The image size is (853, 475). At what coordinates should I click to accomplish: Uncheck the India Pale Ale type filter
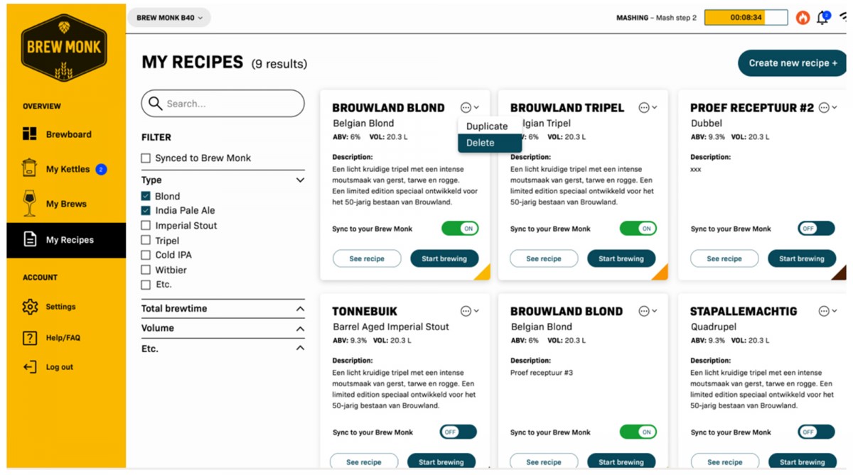pos(146,211)
